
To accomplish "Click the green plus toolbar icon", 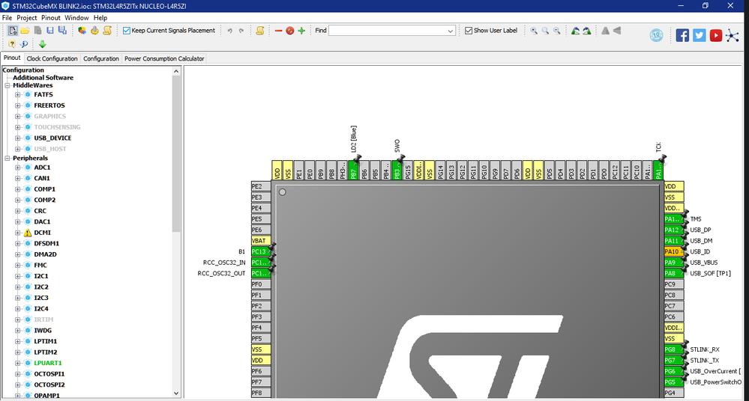I will (x=301, y=31).
